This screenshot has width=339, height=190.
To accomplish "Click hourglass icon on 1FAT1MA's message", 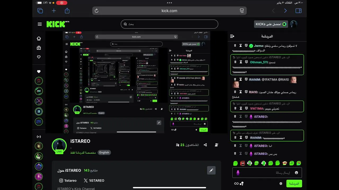I will [241, 108].
